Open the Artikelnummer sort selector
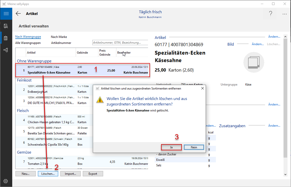 point(61,43)
